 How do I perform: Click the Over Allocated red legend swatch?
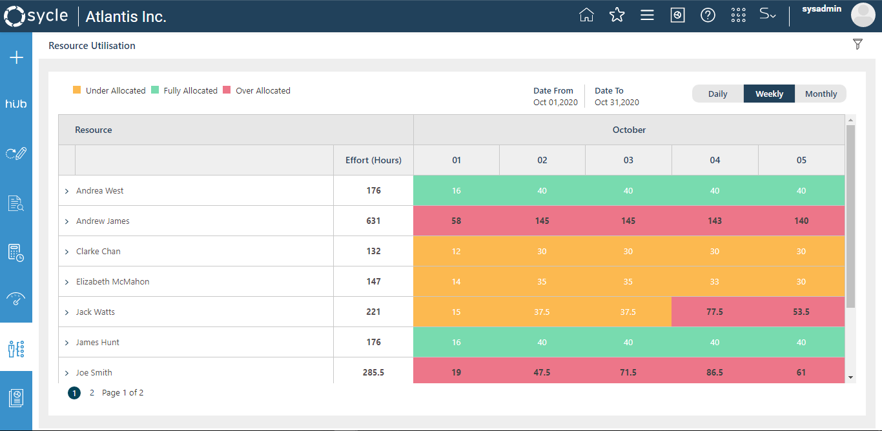click(x=227, y=90)
